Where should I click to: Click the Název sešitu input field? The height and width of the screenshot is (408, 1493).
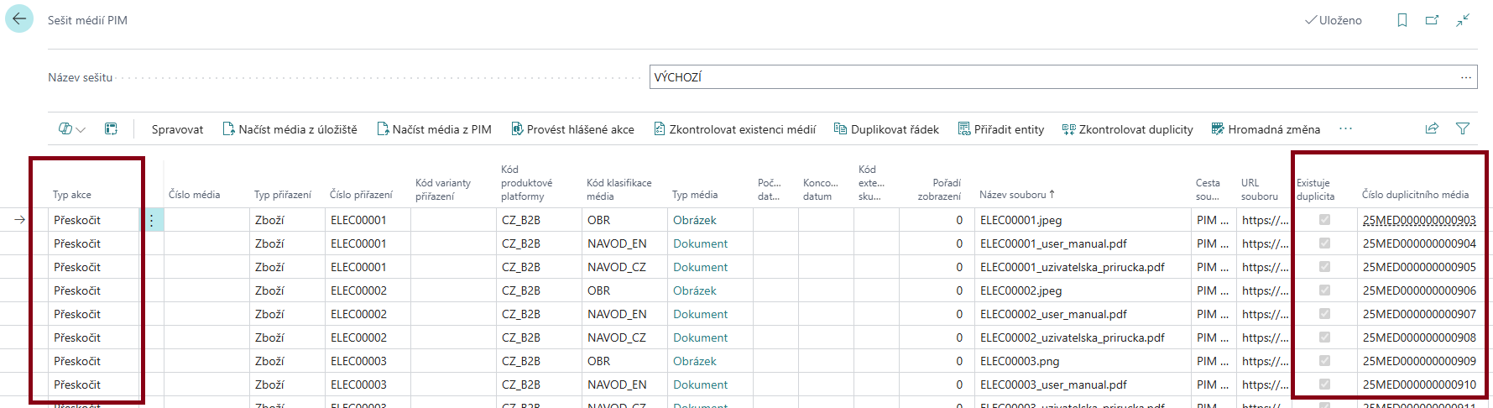coord(1049,77)
